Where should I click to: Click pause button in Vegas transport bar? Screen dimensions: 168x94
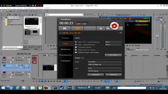pyautogui.click(x=45, y=81)
